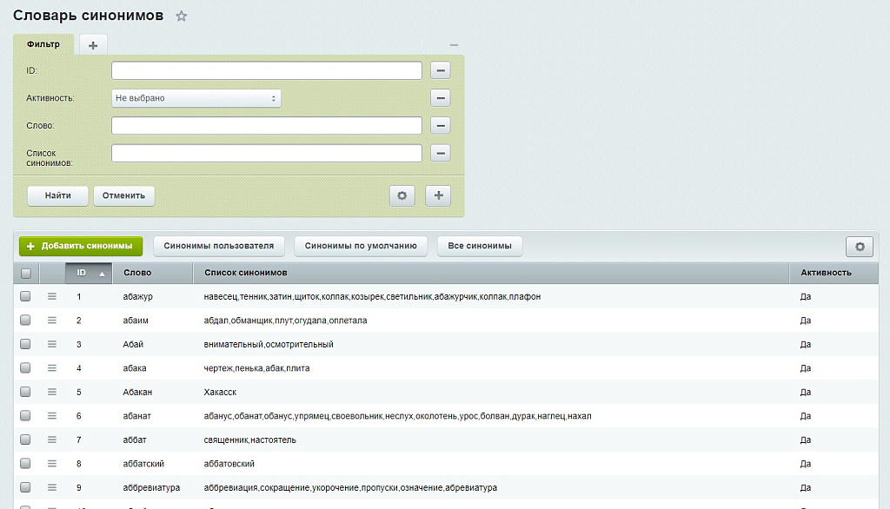The width and height of the screenshot is (890, 509).
Task: Click Добавить синонимы green button
Action: (x=81, y=246)
